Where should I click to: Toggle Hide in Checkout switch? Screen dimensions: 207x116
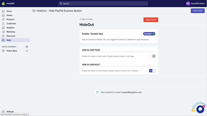pos(152,71)
